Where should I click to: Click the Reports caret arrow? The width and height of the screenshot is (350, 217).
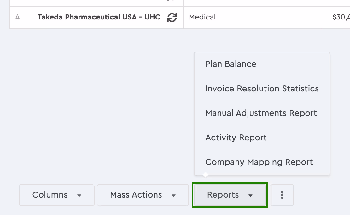tap(250, 195)
